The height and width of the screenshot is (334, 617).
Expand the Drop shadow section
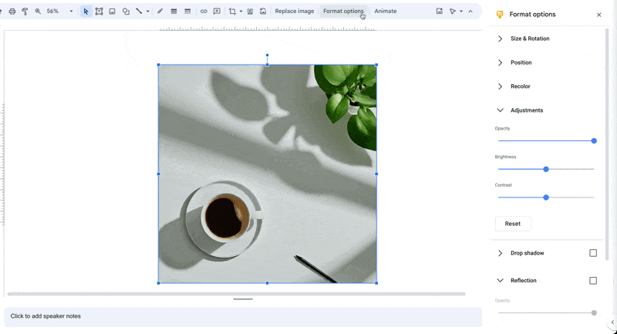click(x=500, y=253)
